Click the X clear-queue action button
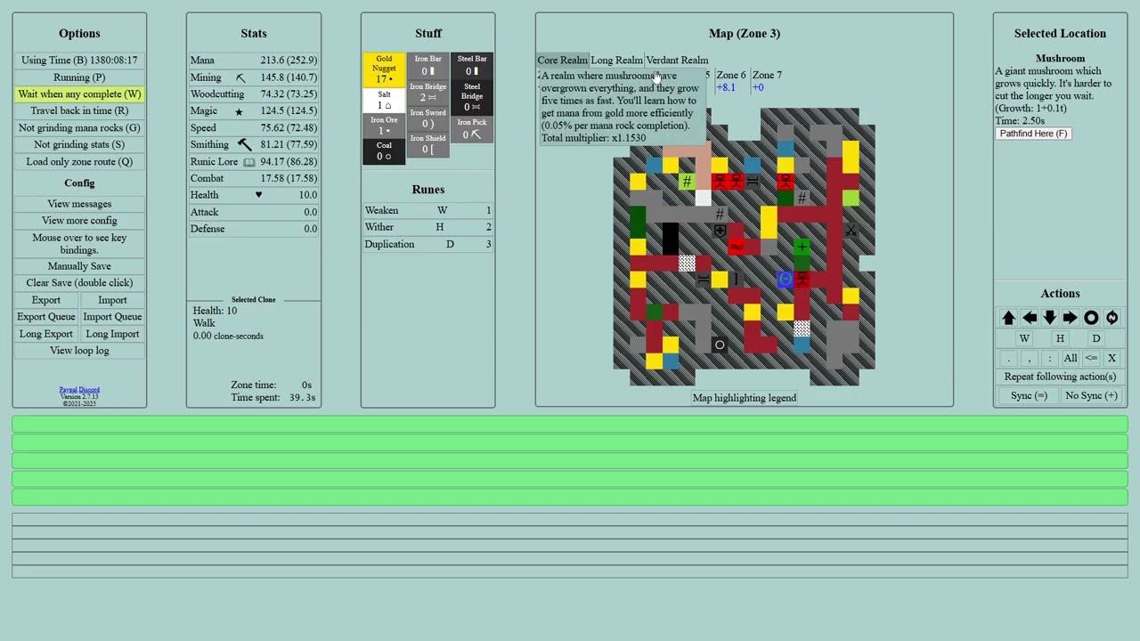This screenshot has height=641, width=1140. (1111, 358)
